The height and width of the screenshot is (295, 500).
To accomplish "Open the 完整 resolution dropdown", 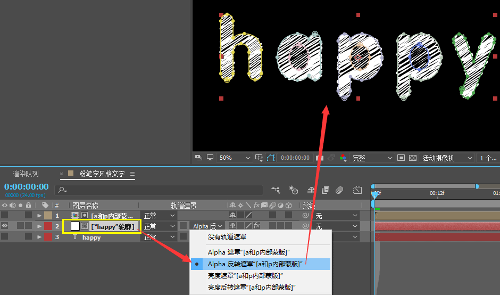I will click(371, 158).
